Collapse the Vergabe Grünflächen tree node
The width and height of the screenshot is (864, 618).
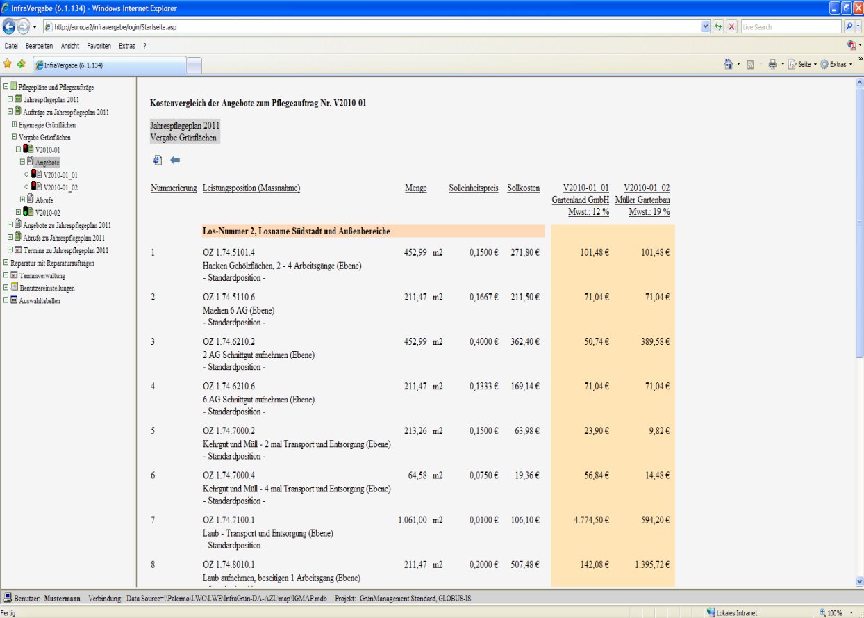[x=14, y=137]
